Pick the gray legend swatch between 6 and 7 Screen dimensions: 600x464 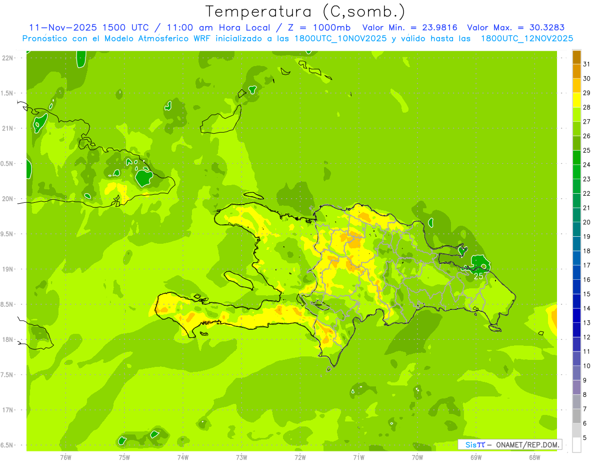(576, 416)
